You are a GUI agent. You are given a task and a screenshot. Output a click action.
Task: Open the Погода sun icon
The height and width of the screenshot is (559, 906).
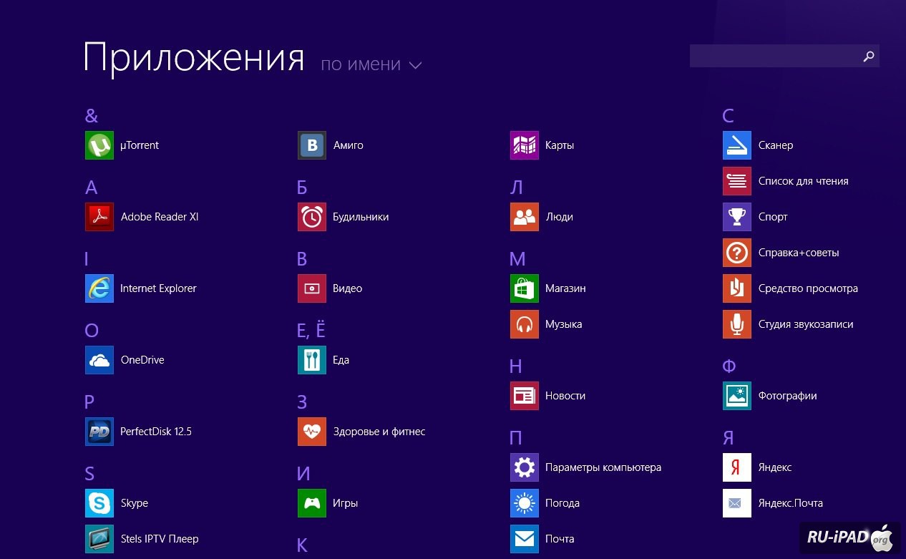[x=525, y=503]
